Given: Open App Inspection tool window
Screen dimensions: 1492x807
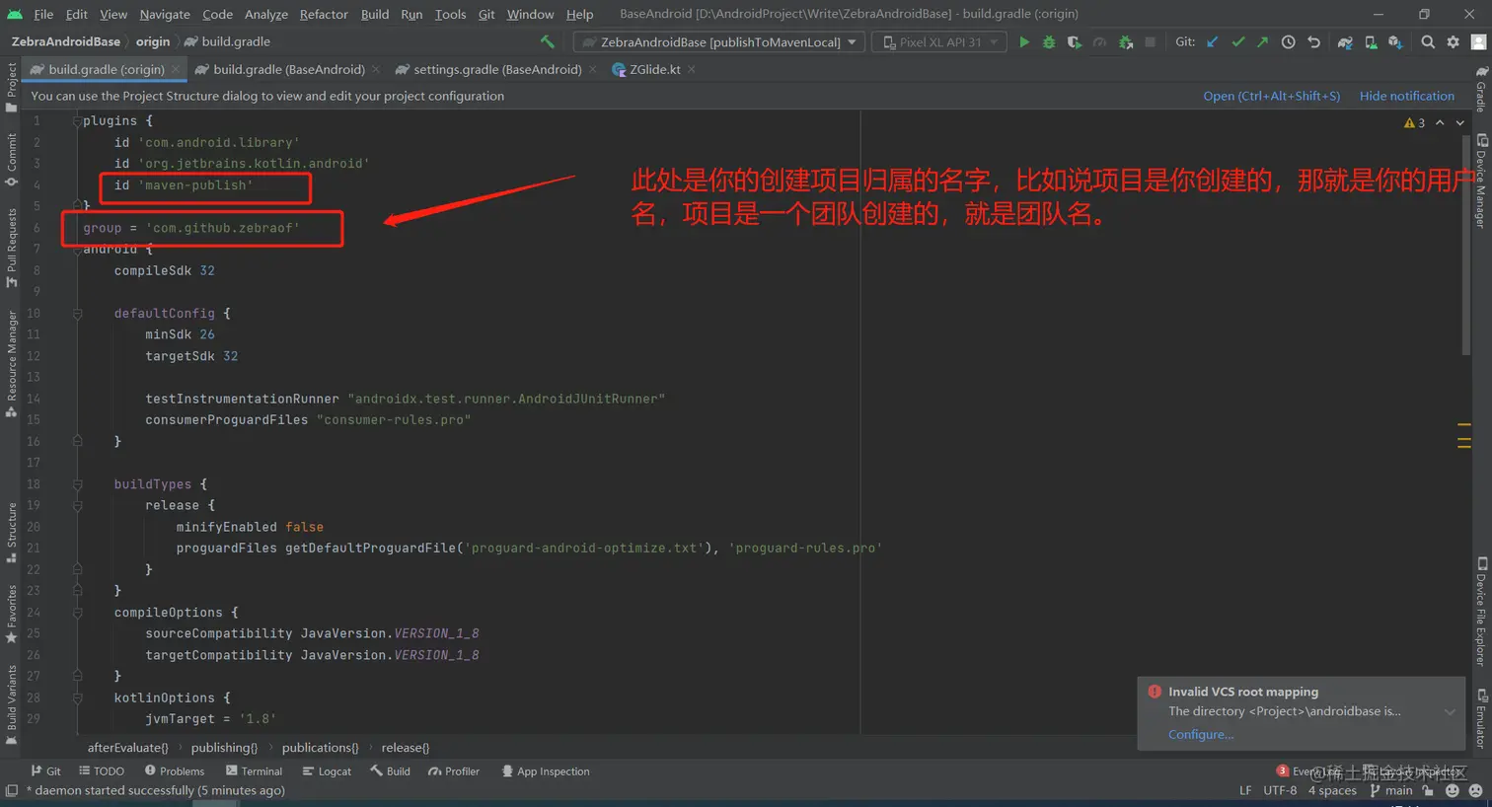Looking at the screenshot, I should [546, 771].
